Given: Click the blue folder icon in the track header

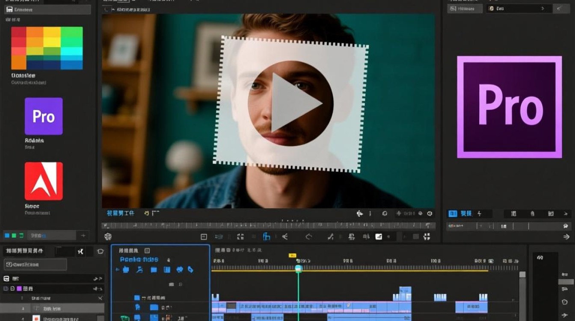Looking at the screenshot, I should tap(154, 307).
